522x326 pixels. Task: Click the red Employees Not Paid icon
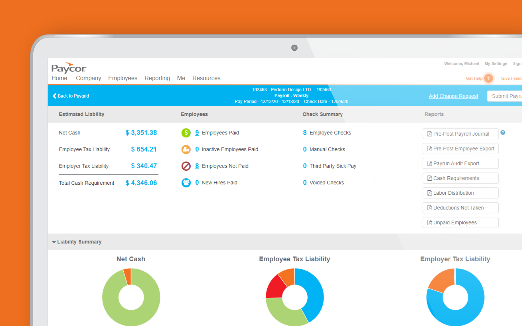pyautogui.click(x=186, y=166)
